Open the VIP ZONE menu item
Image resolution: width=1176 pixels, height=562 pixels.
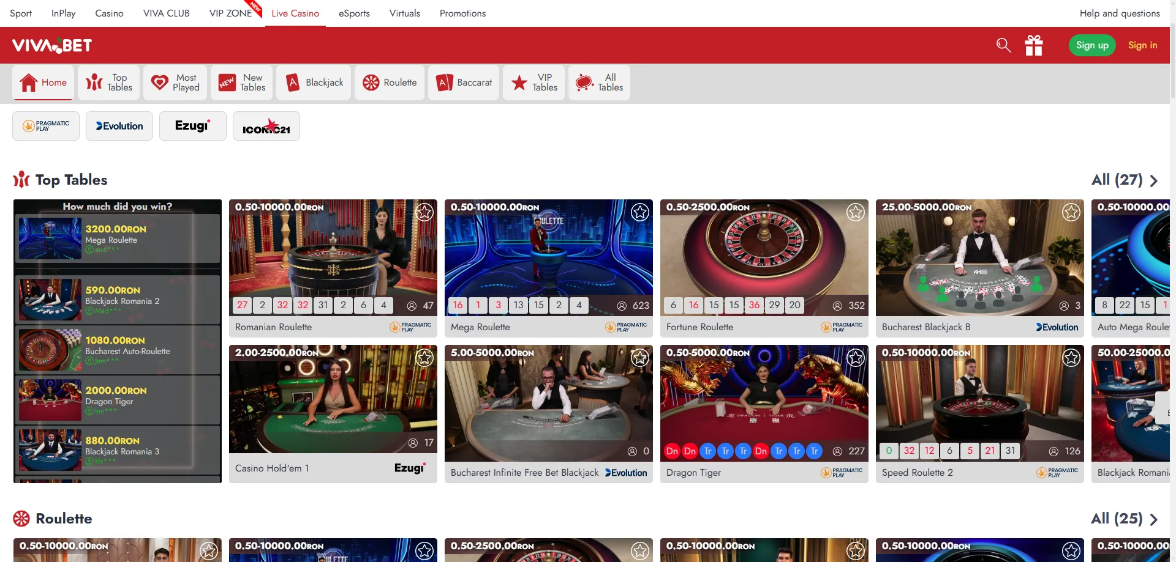pos(231,13)
